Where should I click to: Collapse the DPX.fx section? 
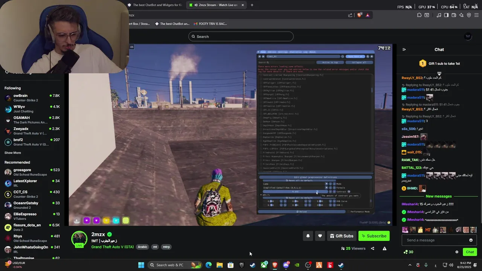[261, 195]
